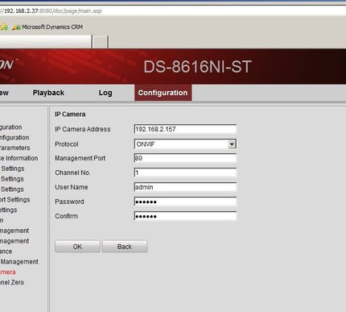Screen dimensions: 346x312
Task: Click the User Name field
Action: [x=185, y=187]
